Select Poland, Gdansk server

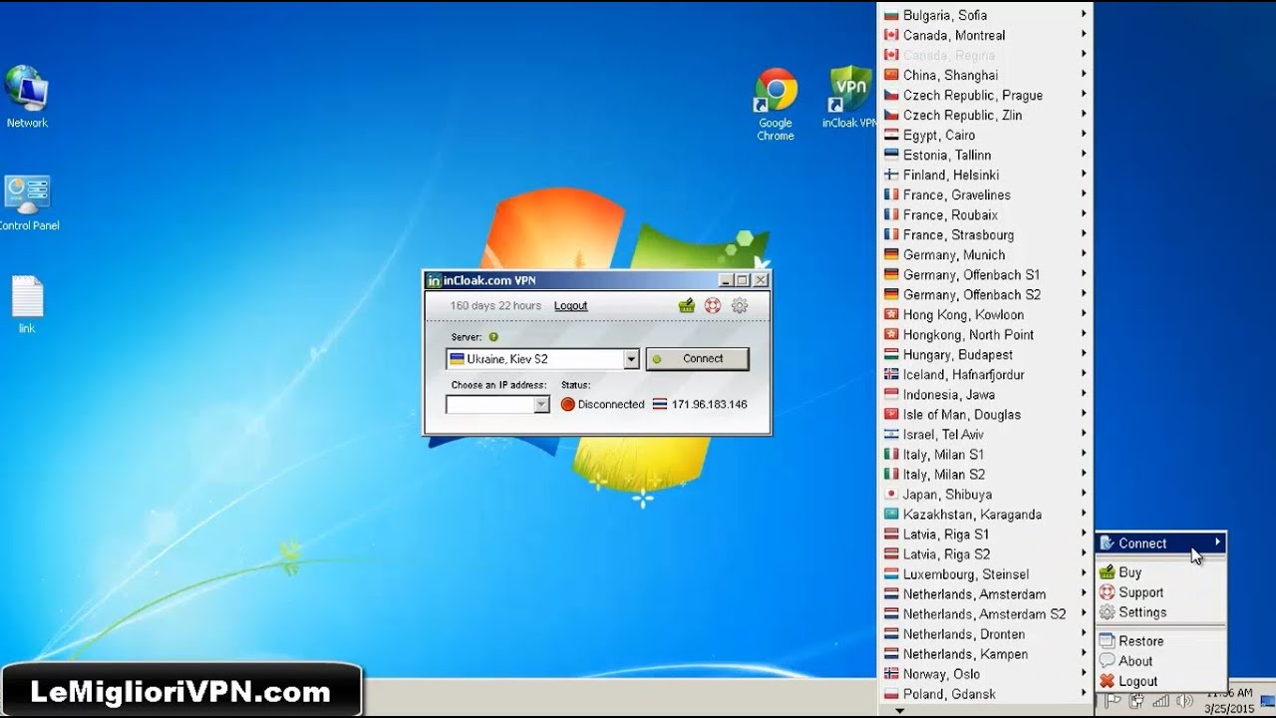tap(985, 693)
